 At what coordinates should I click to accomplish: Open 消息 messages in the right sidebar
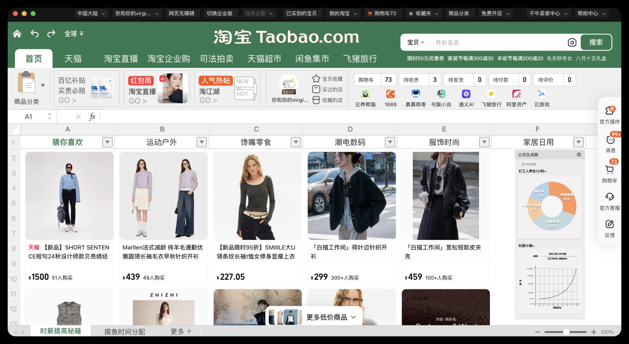point(610,143)
